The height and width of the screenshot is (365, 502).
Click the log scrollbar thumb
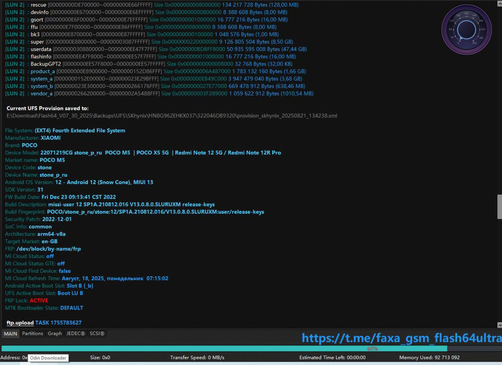click(499, 207)
